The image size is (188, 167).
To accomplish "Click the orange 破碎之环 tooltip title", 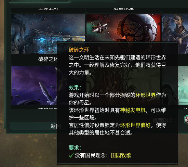I will (79, 50).
